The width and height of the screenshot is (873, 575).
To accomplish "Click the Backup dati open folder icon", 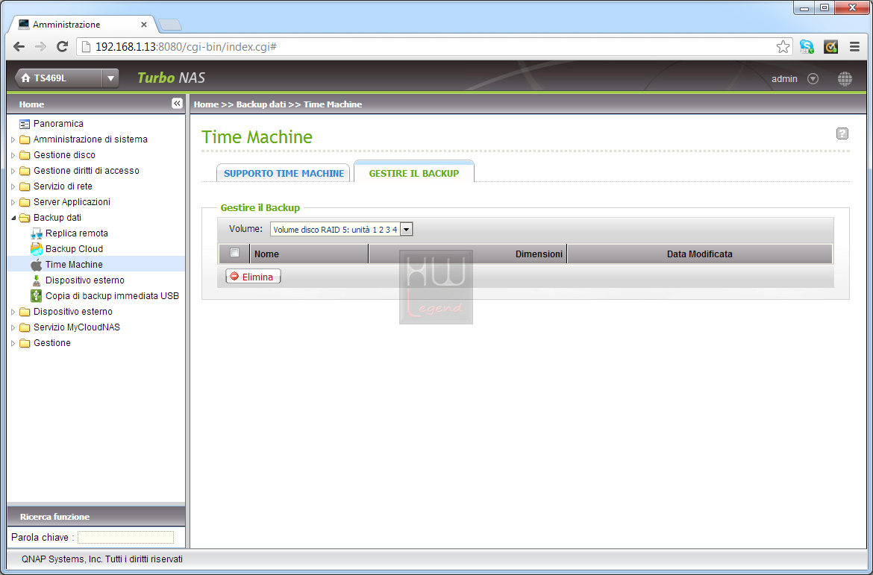I will tap(25, 218).
